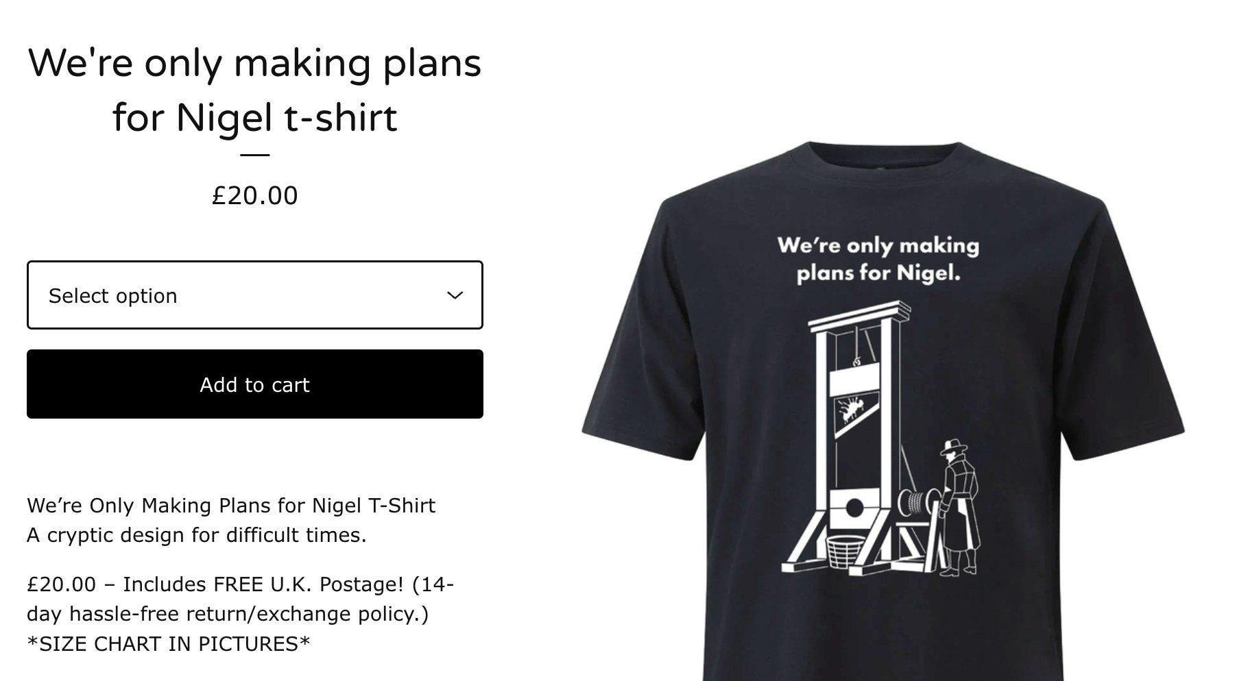Click the FREE U.K. Postage text
This screenshot has height=681, width=1248.
(x=309, y=584)
